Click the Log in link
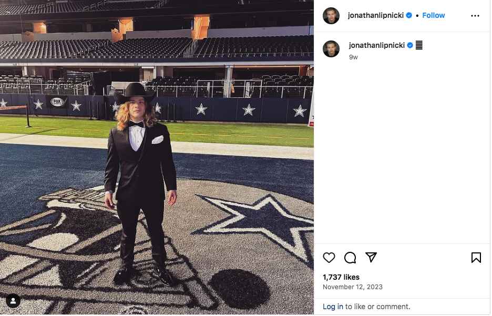The height and width of the screenshot is (316, 492). [333, 307]
